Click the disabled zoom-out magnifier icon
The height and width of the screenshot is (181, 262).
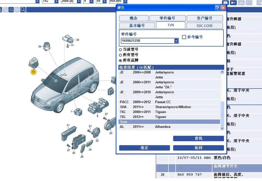(5, 9)
